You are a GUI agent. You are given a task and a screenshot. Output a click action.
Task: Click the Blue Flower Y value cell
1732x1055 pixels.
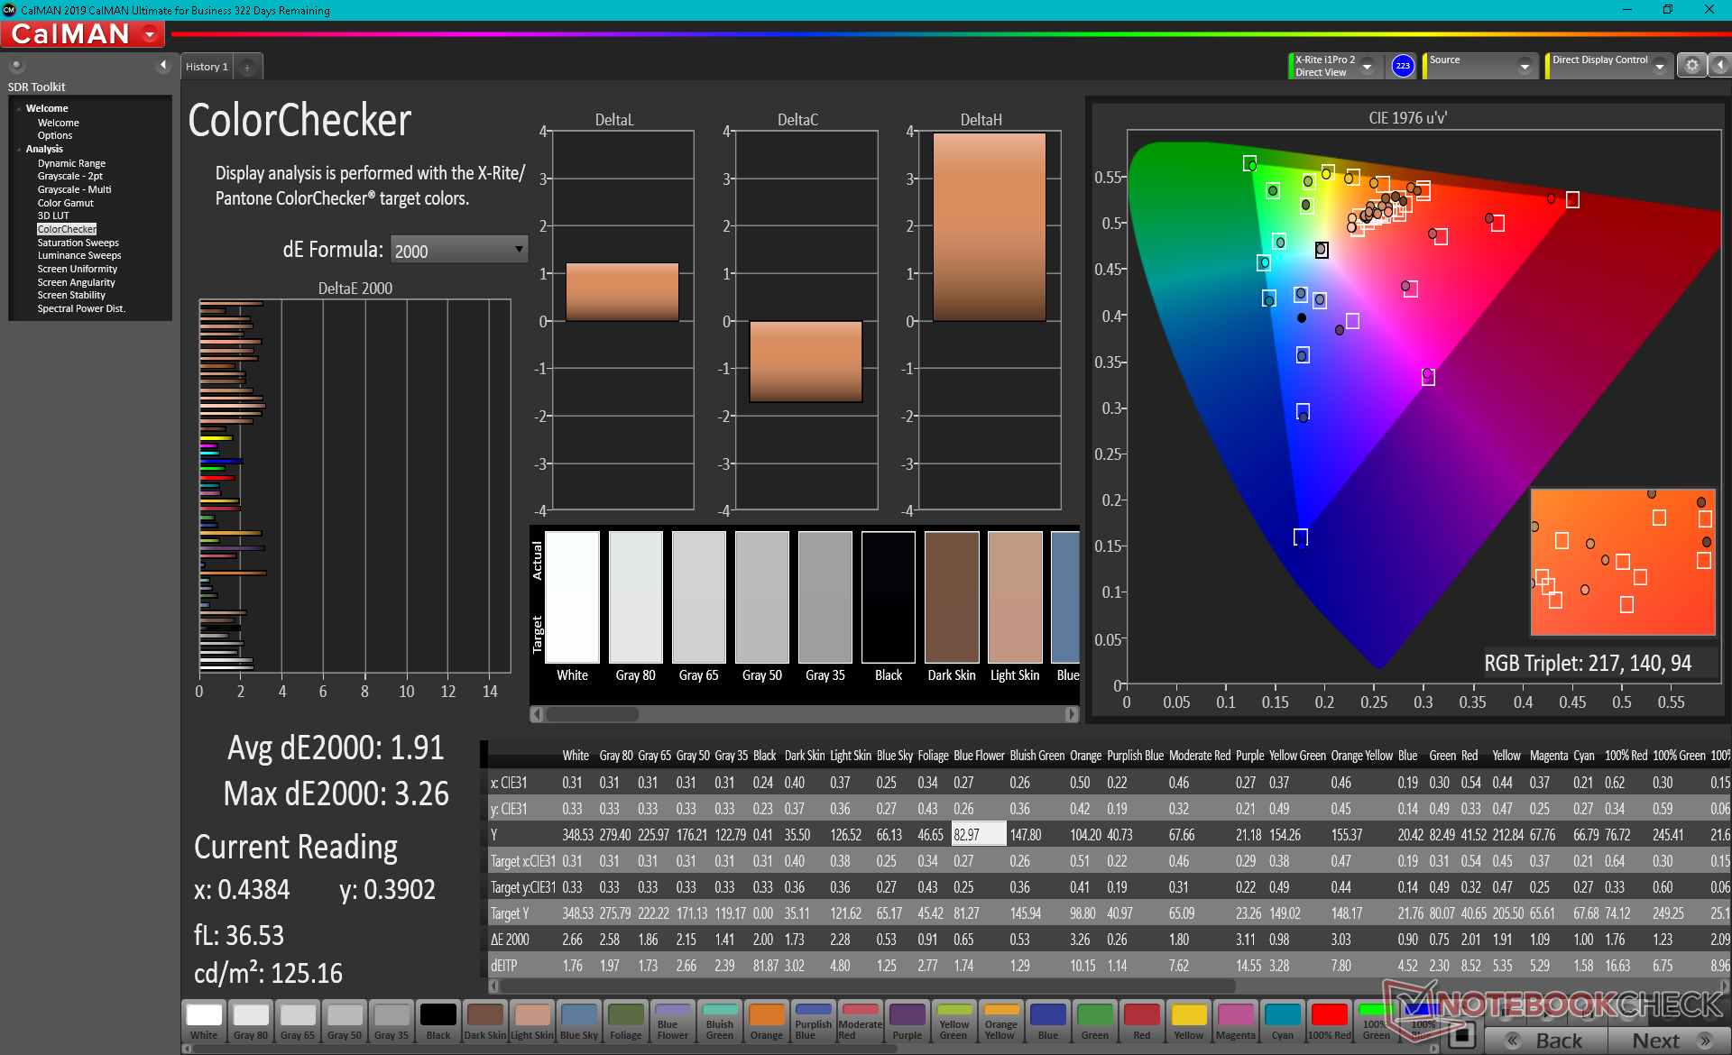tap(978, 835)
